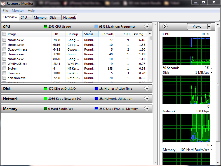Check the chrome.exe PID 3748 checkbox

coord(4,54)
